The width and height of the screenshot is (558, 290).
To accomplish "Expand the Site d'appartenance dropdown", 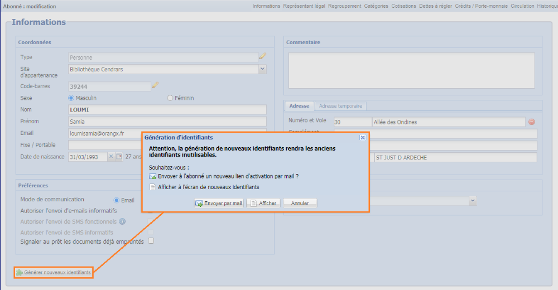I will tap(262, 69).
